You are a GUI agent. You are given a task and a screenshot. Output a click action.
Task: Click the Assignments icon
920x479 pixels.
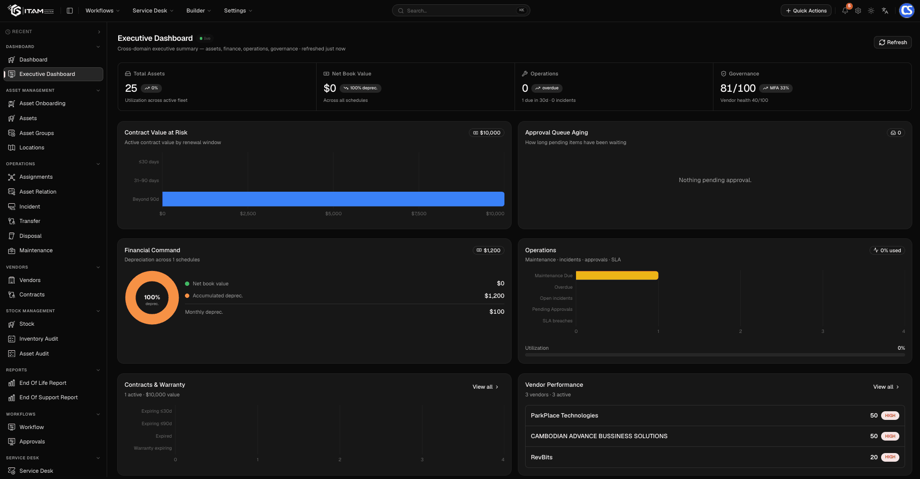(12, 177)
